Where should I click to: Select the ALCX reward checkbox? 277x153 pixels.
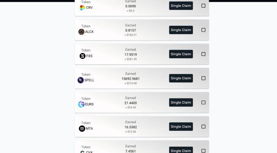203,30
